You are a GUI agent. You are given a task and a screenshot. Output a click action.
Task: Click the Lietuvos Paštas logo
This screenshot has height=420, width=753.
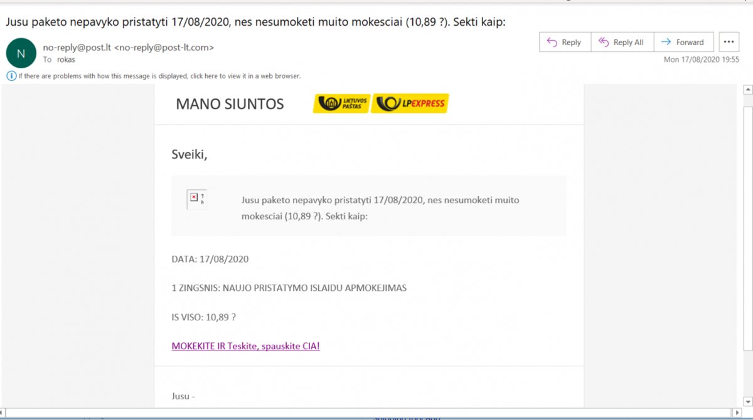(x=341, y=103)
